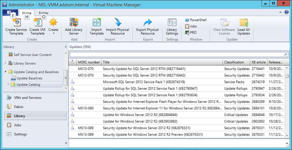Viewport: 292px width, 150px height.
Task: Click into the updates search field
Action: 177,54
